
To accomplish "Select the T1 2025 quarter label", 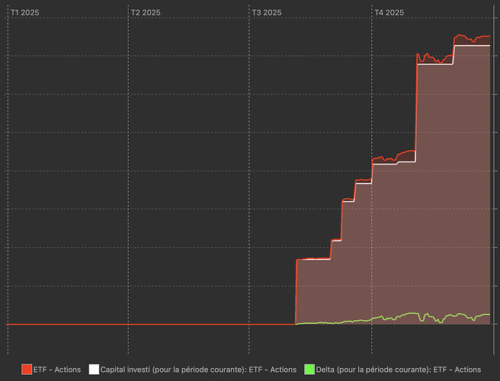I will [25, 13].
